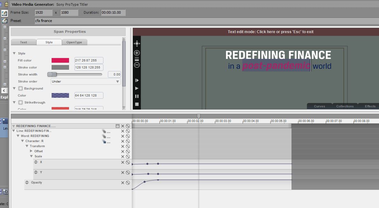Click the pan navigation icon in preview

(137, 43)
